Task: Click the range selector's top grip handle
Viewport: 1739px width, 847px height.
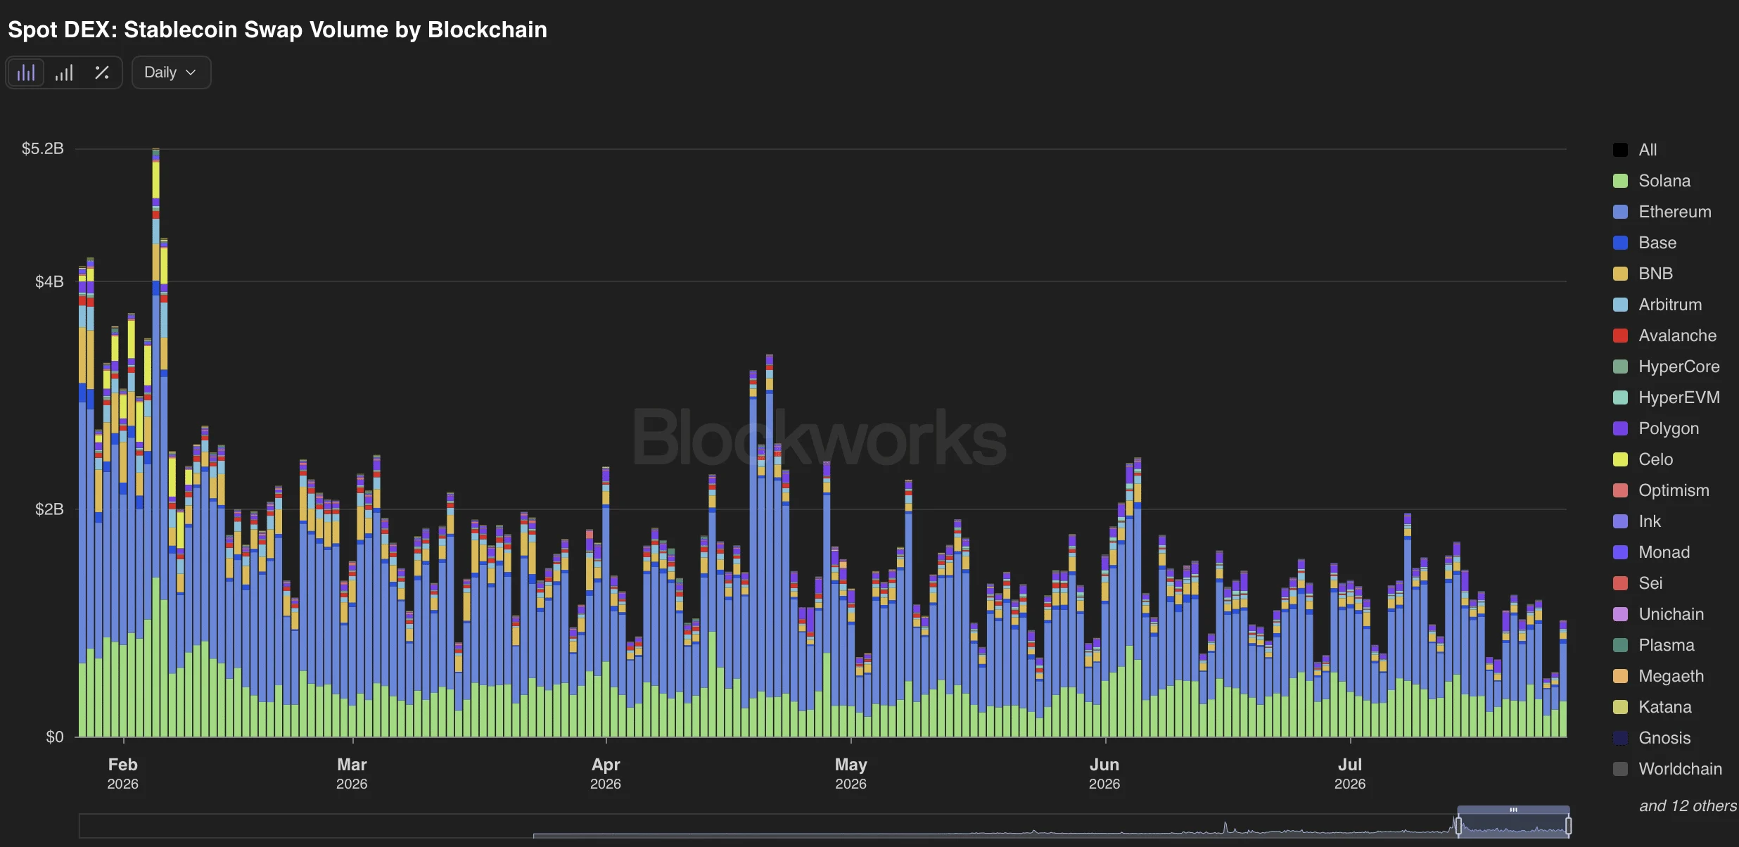Action: [1513, 810]
